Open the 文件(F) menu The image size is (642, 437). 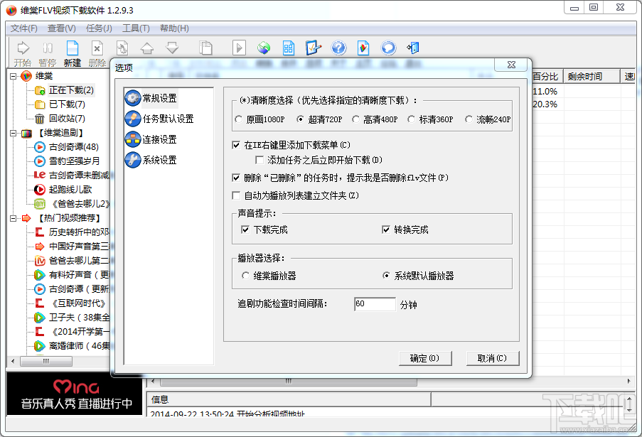[23, 28]
